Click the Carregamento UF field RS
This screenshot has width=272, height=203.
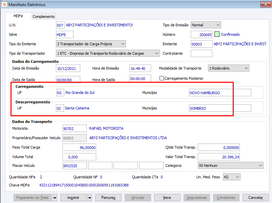[x=60, y=93]
